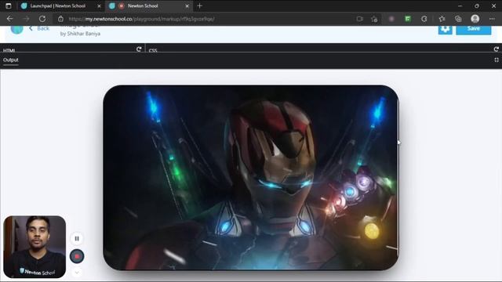Open the Favorites list icon
Image resolution: width=502 pixels, height=282 pixels.
442,19
